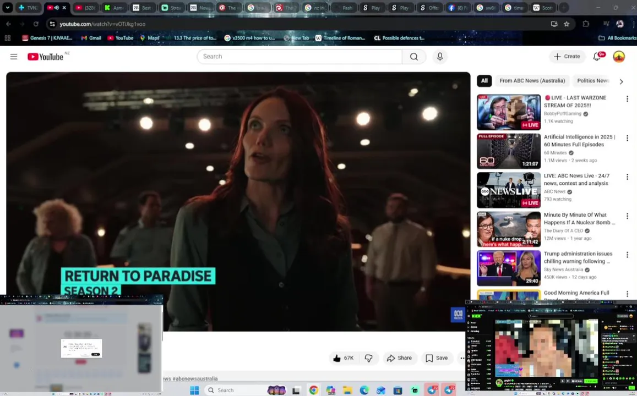Open the Chrome profile avatar
The width and height of the screenshot is (637, 396).
coord(619,24)
